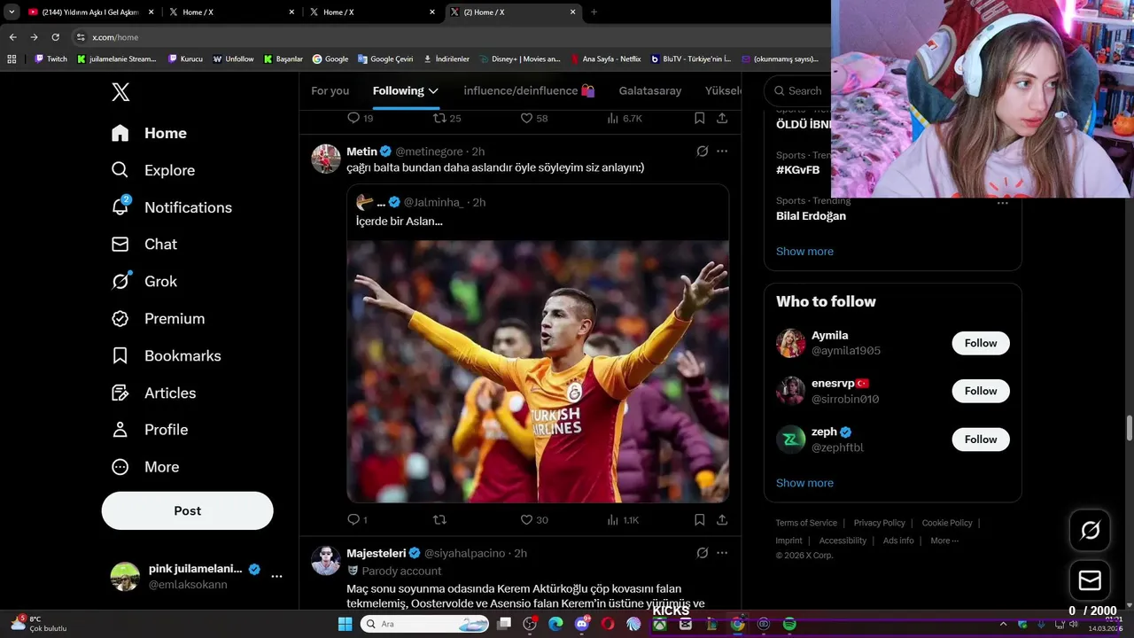The height and width of the screenshot is (638, 1134).
Task: Share the top post with 6.7K views
Action: coord(722,118)
